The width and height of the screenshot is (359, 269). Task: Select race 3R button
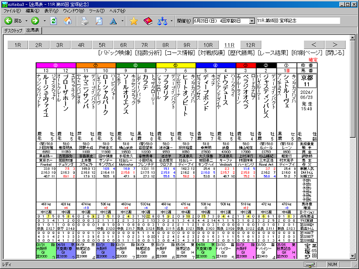click(60, 45)
